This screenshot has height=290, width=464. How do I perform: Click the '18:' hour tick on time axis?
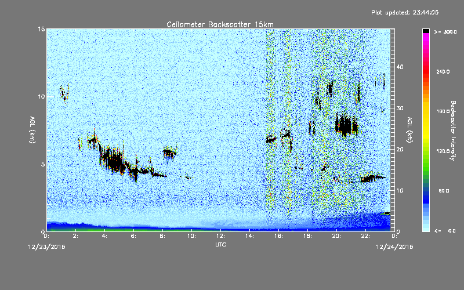coord(307,236)
